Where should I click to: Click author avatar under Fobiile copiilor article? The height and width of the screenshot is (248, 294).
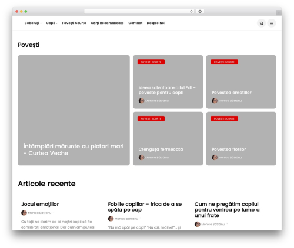point(111,219)
